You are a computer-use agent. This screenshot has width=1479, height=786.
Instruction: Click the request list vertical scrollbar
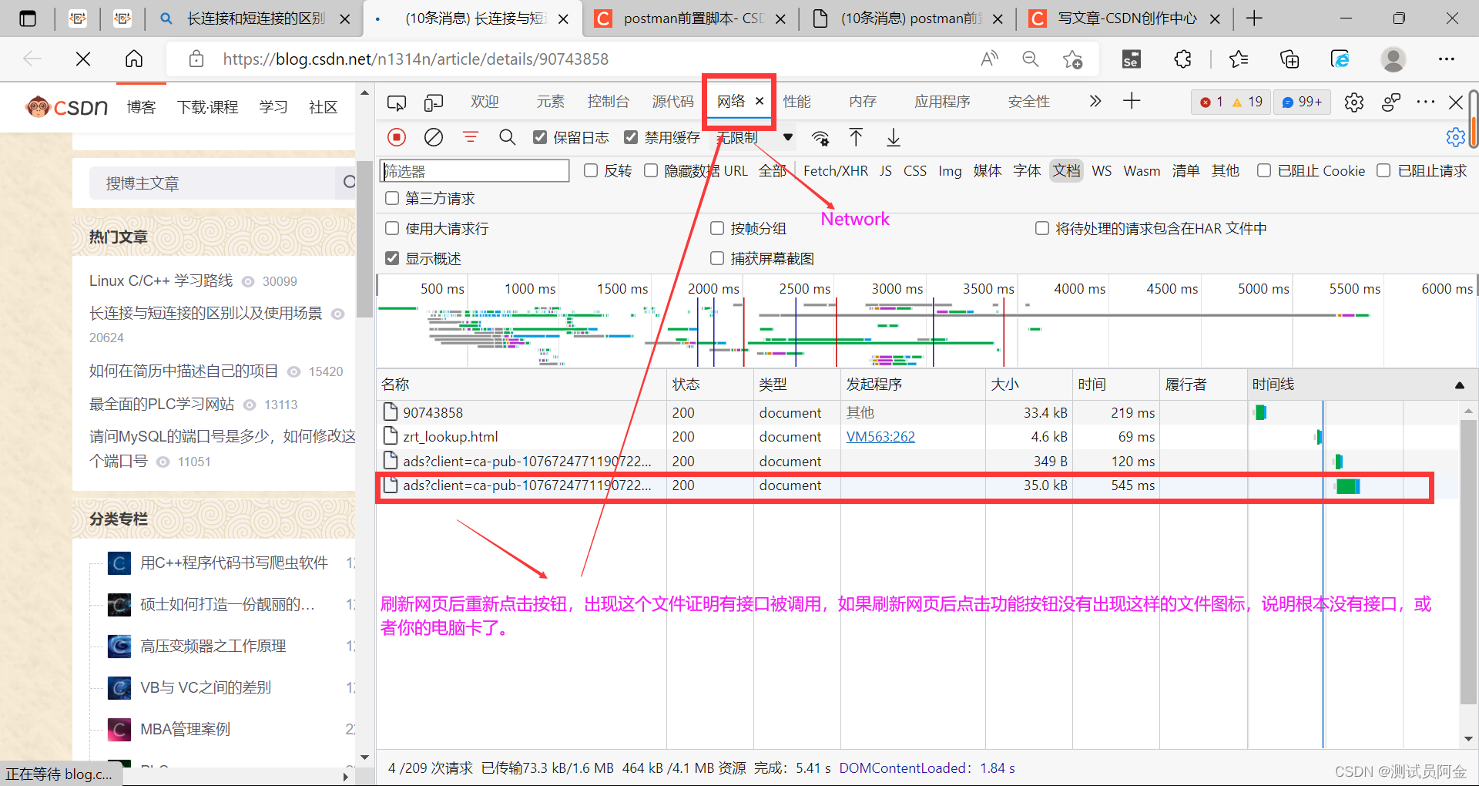tap(1468, 563)
